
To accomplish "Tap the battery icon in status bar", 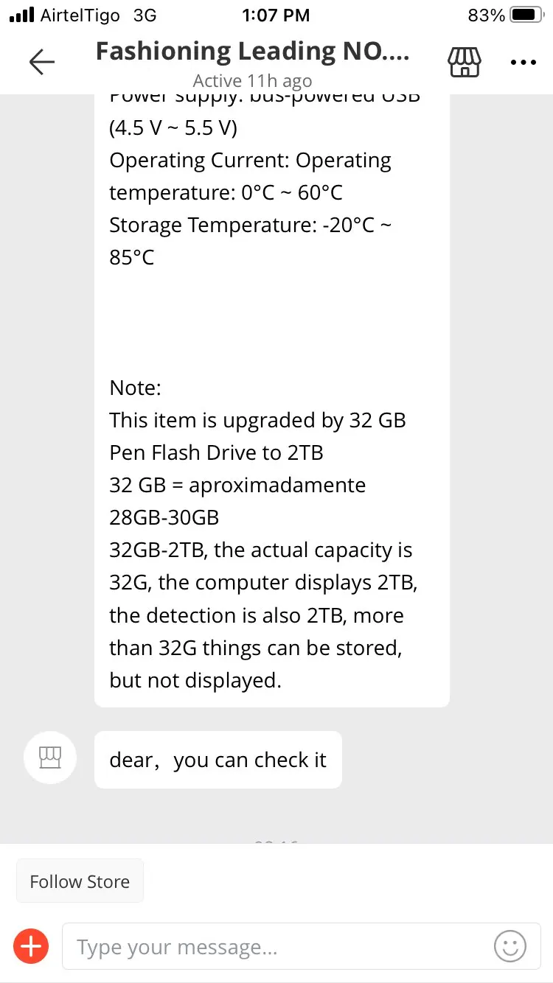I will pyautogui.click(x=526, y=15).
